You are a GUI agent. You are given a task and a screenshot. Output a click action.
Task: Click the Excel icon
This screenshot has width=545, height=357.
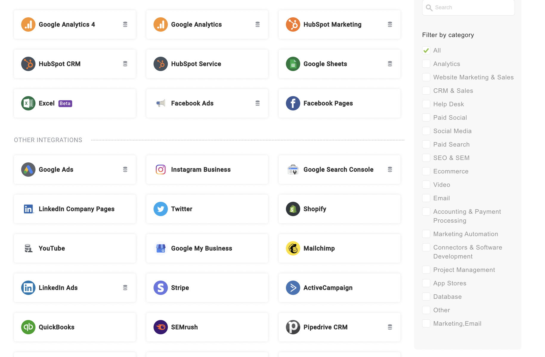[28, 103]
